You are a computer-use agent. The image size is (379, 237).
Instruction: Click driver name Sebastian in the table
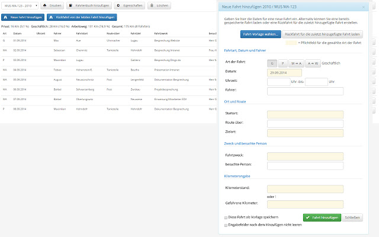[59, 50]
